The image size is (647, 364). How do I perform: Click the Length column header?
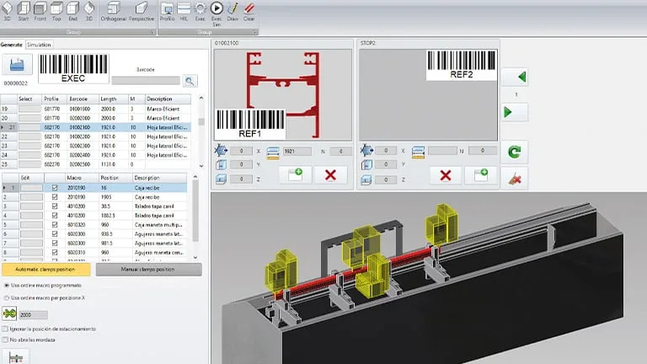point(114,99)
